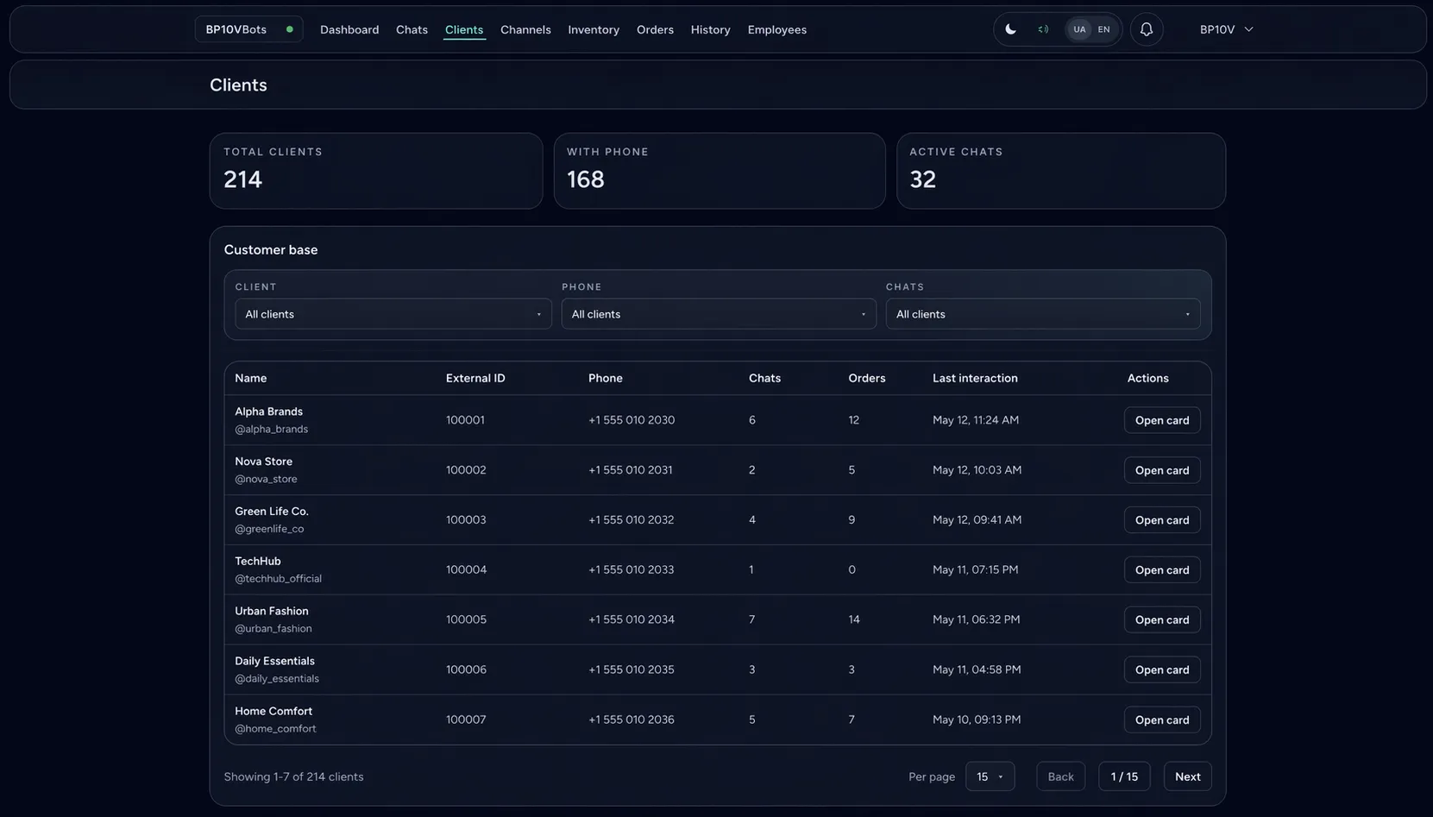Open the BP10V account menu
Viewport: 1433px width, 817px height.
tap(1226, 29)
